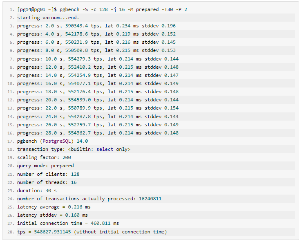Click the progress line for 28.0 s
The height and width of the screenshot is (242, 302).
pyautogui.click(x=98, y=133)
